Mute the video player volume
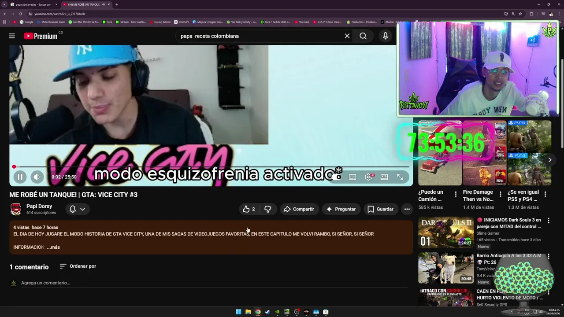Viewport: 564px width, 317px height. pyautogui.click(x=37, y=177)
